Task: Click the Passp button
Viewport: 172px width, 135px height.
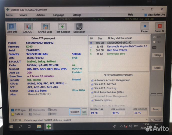Action: [x=156, y=109]
